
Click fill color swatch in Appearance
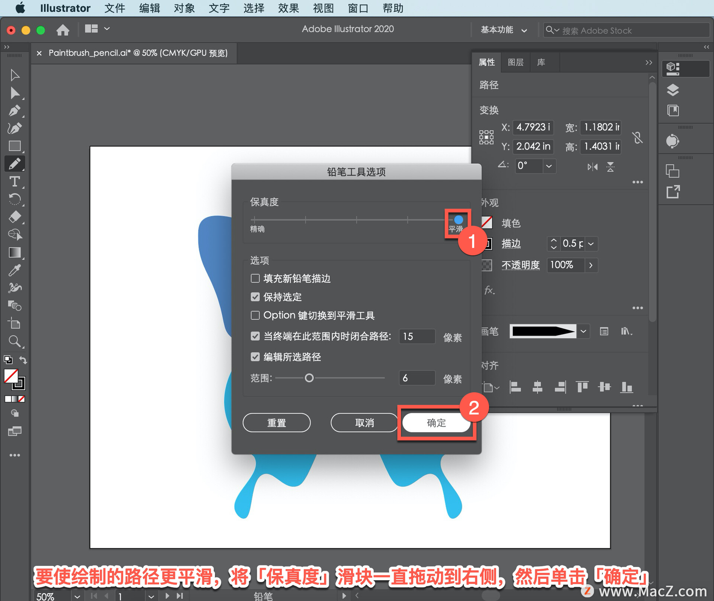486,223
